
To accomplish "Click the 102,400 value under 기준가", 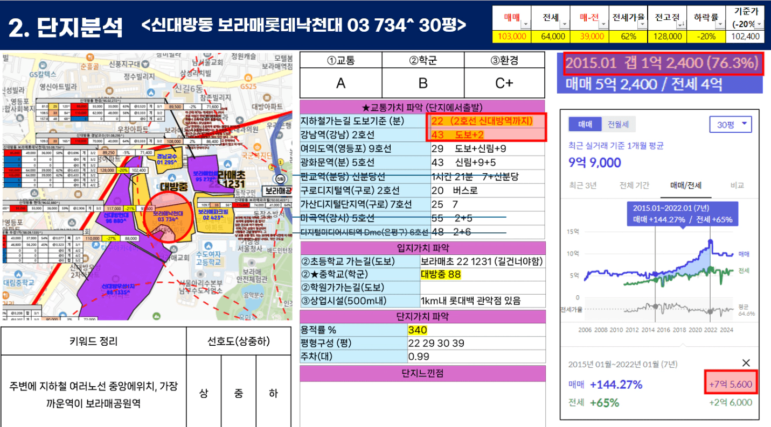I will 746,37.
